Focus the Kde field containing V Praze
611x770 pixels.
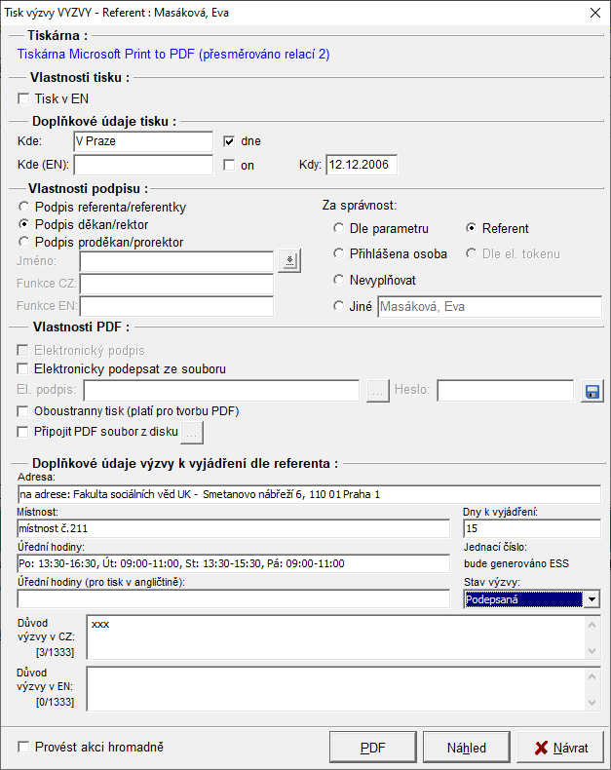click(143, 141)
